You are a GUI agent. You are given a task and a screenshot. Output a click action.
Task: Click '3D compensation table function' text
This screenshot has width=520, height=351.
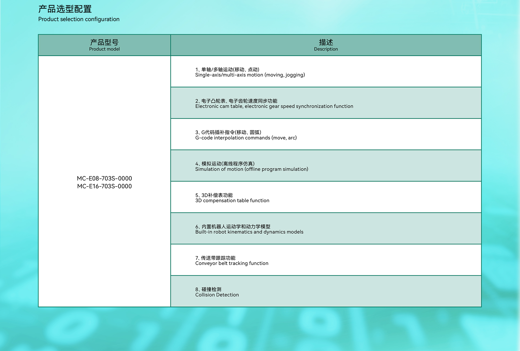tap(232, 200)
